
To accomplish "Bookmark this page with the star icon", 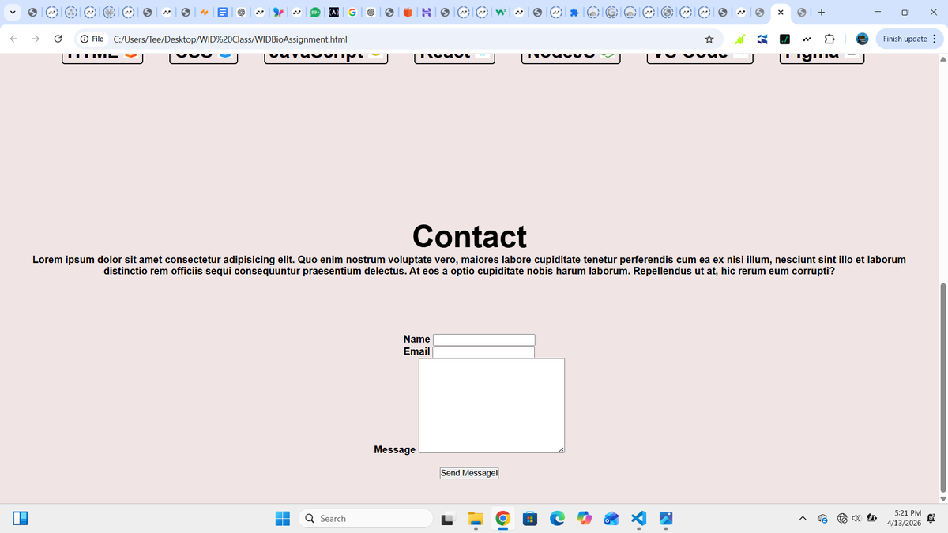I will 709,39.
